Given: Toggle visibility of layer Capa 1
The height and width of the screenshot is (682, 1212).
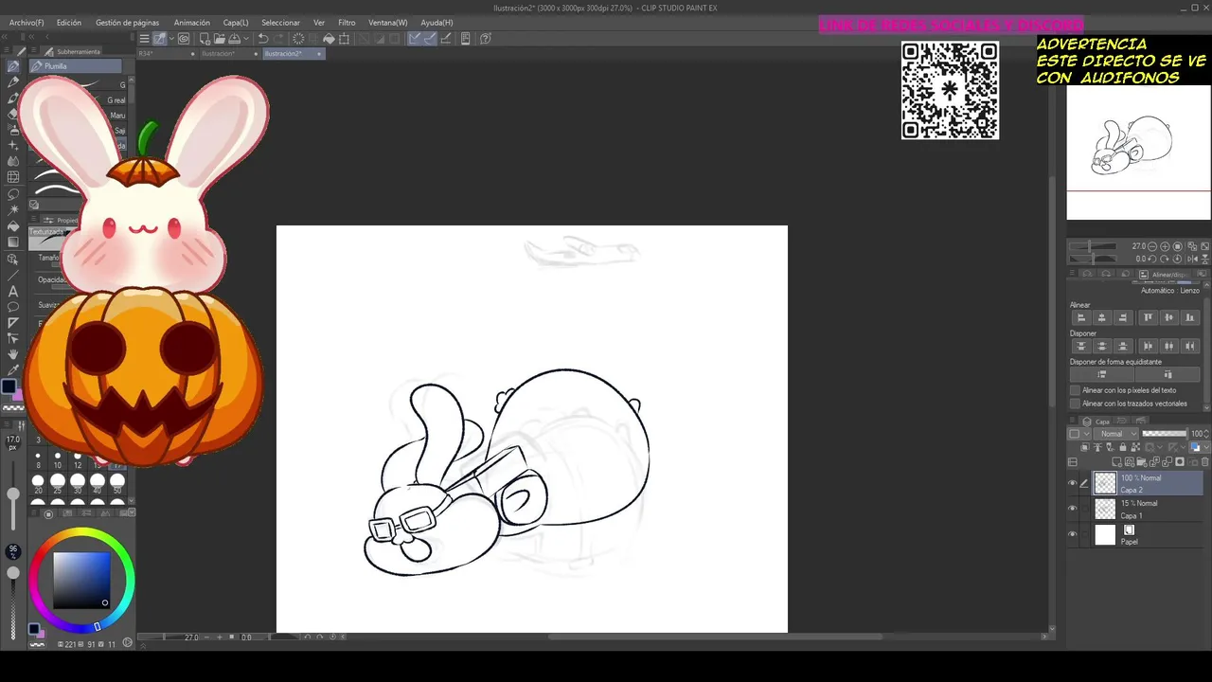Looking at the screenshot, I should (x=1073, y=509).
